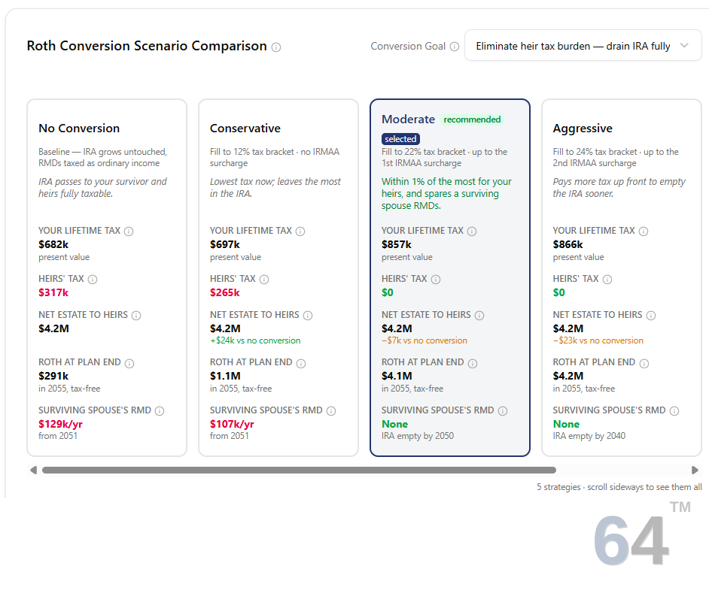
Task: Pick the Aggressive strategy heading
Action: click(x=583, y=129)
